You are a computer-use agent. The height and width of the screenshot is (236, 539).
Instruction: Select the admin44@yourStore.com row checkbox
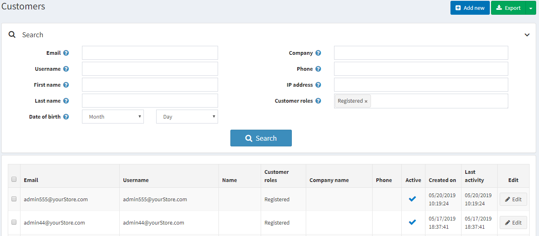tap(14, 222)
